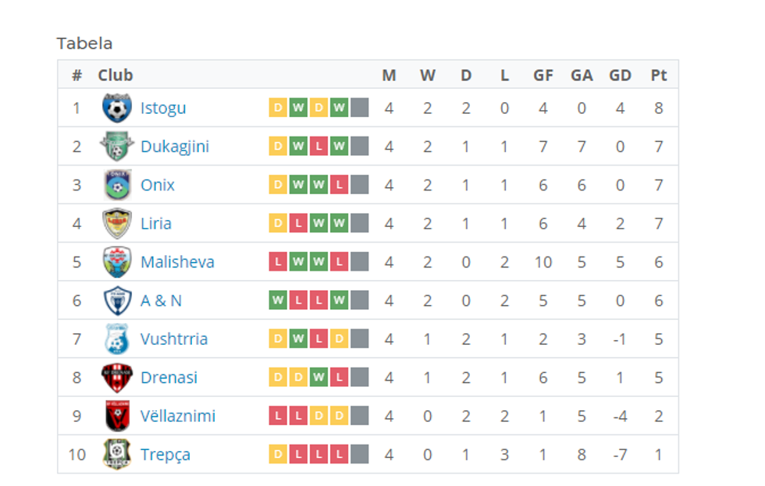The height and width of the screenshot is (486, 765).
Task: Open the Dukagjini club name link
Action: pos(175,146)
